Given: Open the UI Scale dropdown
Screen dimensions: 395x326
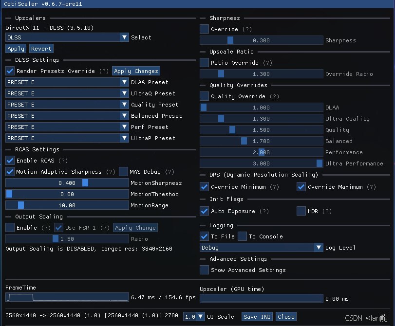Looking at the screenshot, I should [194, 317].
